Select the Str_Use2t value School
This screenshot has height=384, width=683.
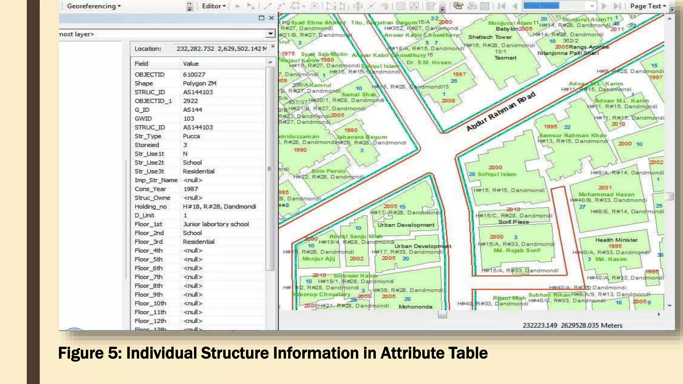point(192,162)
